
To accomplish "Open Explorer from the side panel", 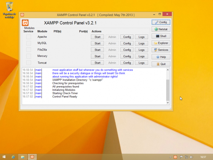I will coord(161,43).
